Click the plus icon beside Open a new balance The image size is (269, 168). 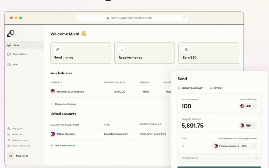[x=52, y=104]
